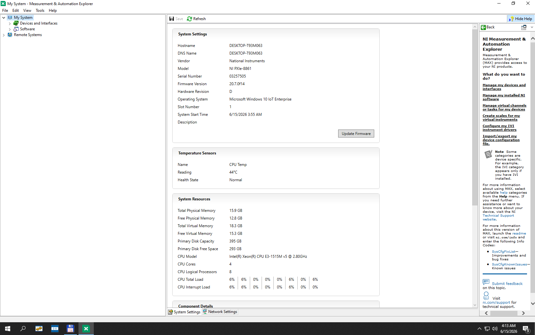Image resolution: width=535 pixels, height=335 pixels.
Task: Select the firmware version 20.7.0f14
Action: pos(237,84)
